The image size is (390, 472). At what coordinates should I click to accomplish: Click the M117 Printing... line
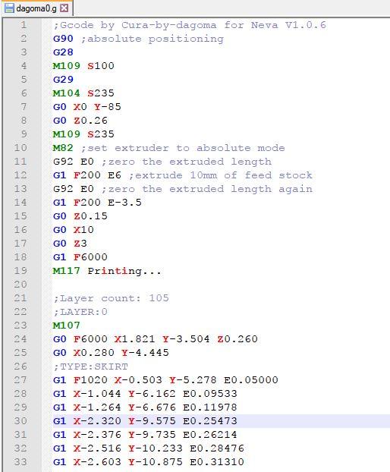point(107,271)
